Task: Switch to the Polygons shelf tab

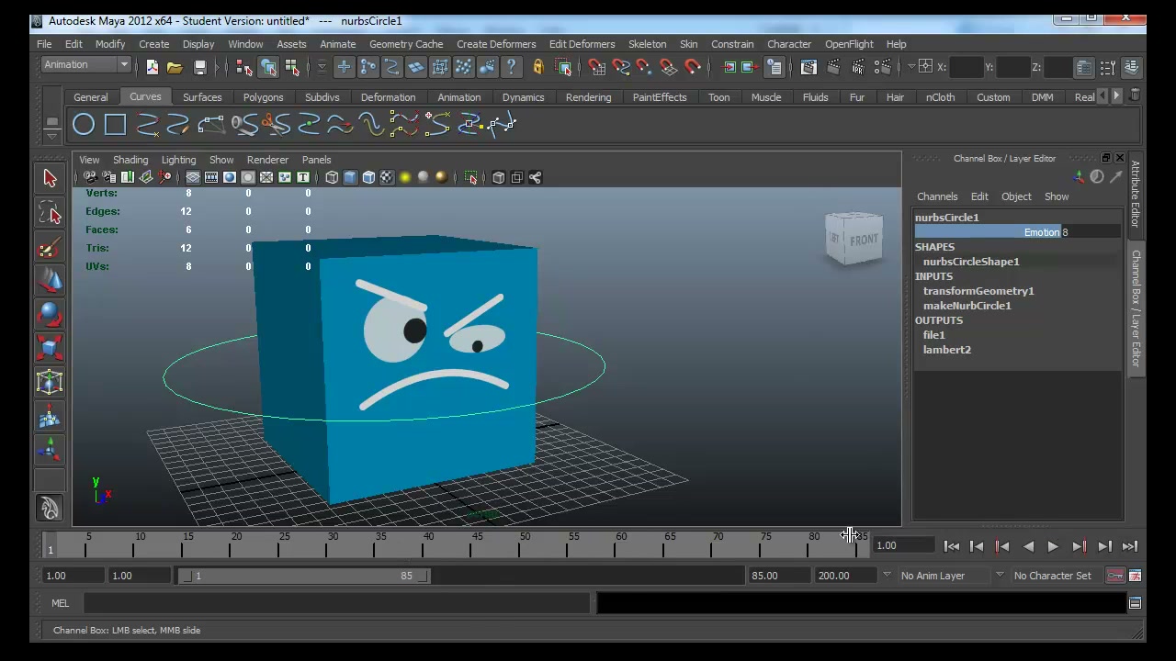Action: point(263,97)
